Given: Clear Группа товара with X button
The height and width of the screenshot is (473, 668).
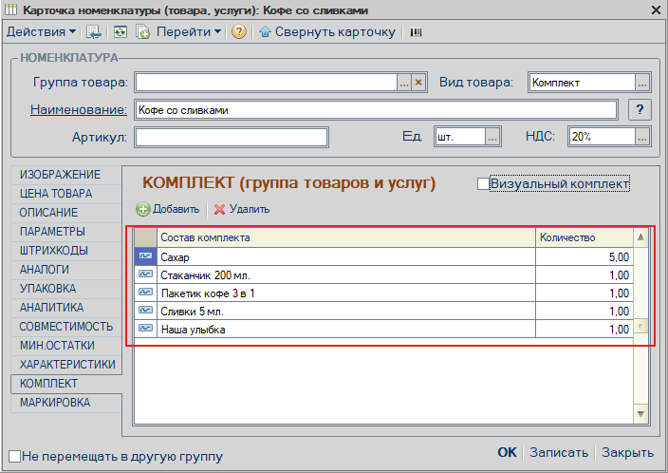Looking at the screenshot, I should tap(418, 83).
